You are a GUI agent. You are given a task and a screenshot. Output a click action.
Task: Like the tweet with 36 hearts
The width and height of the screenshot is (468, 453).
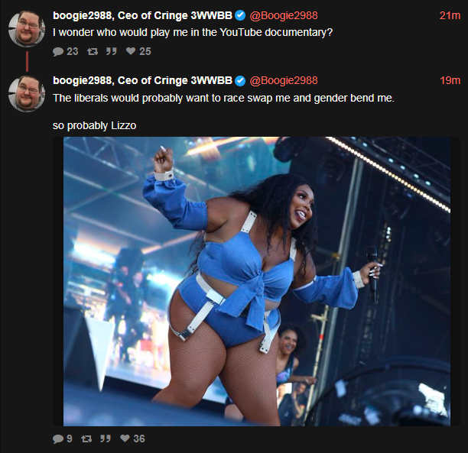point(132,438)
